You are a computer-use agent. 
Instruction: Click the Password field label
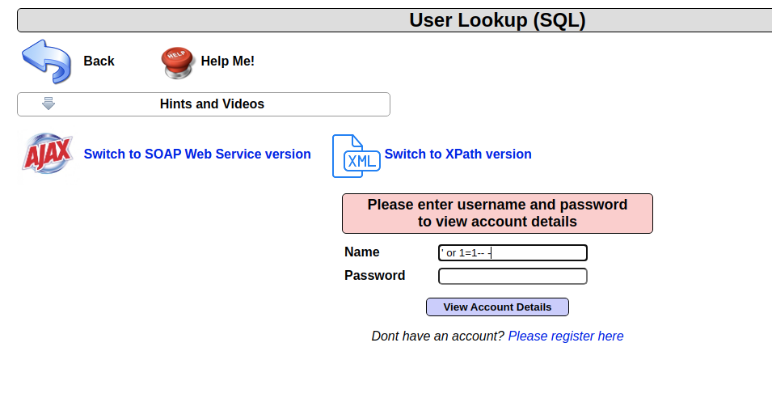(x=374, y=276)
